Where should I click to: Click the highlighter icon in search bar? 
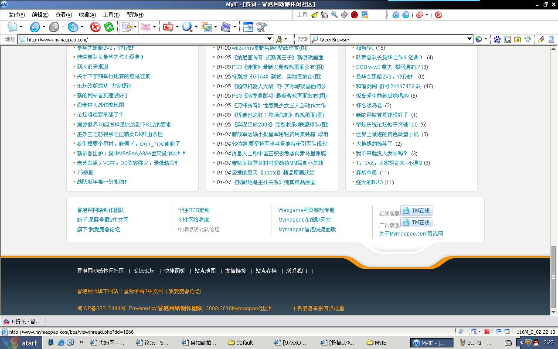(541, 39)
